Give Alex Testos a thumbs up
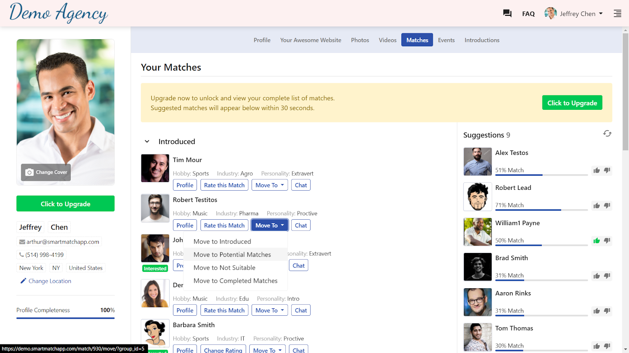The width and height of the screenshot is (629, 353). pos(596,170)
